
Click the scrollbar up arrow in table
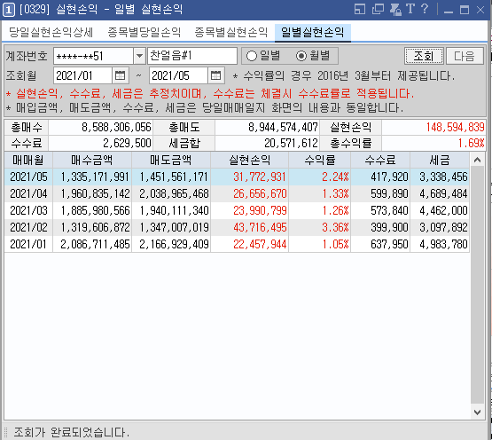pyautogui.click(x=477, y=160)
